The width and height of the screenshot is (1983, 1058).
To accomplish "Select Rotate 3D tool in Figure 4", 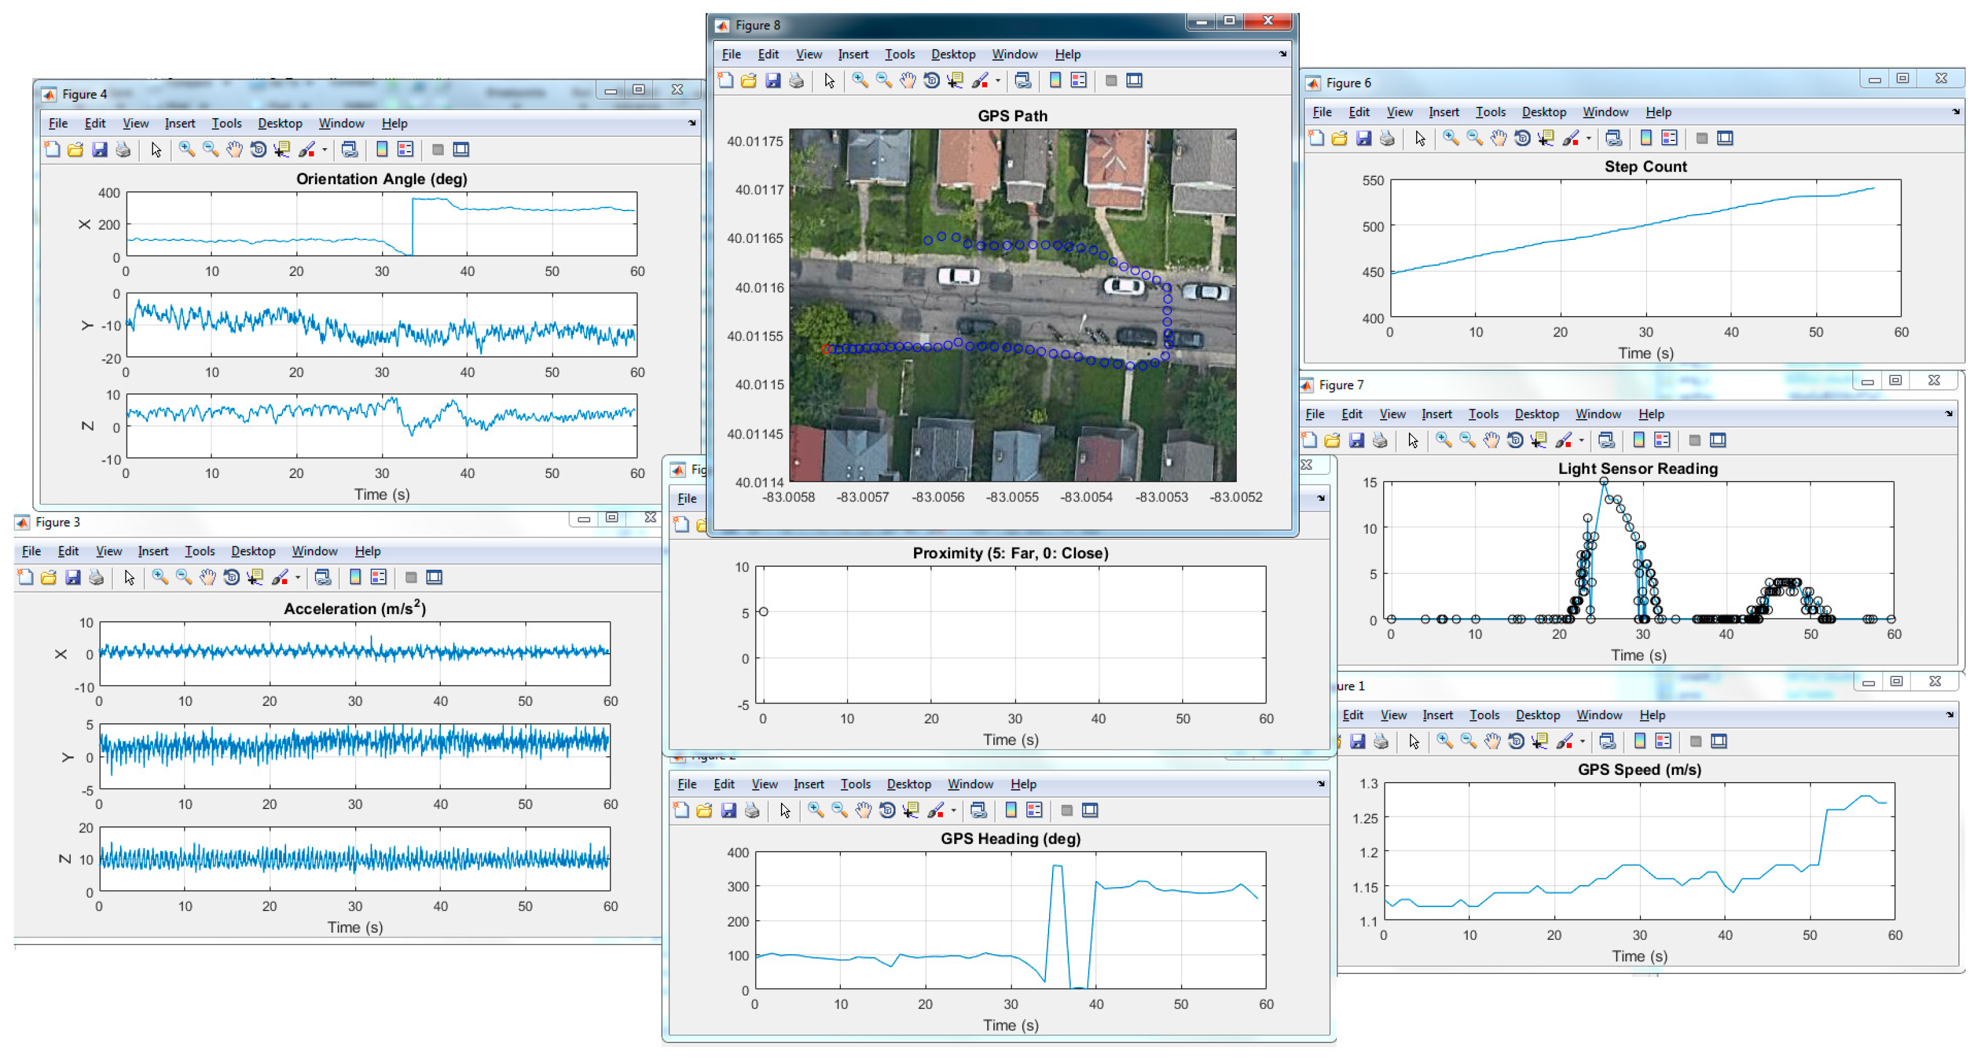I will coord(258,149).
